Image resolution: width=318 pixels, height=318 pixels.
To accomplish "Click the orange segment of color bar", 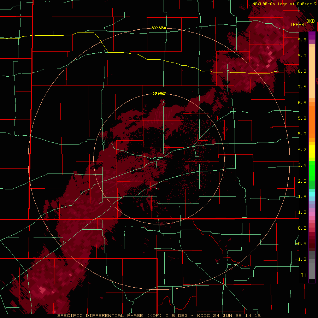I will [x=312, y=122].
